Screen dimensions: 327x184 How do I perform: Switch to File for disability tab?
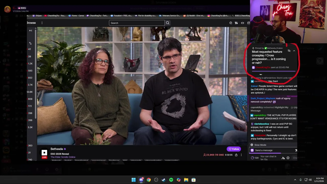pyautogui.click(x=145, y=16)
